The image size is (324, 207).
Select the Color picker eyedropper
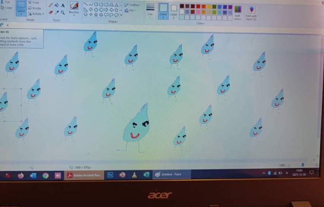(x=57, y=13)
